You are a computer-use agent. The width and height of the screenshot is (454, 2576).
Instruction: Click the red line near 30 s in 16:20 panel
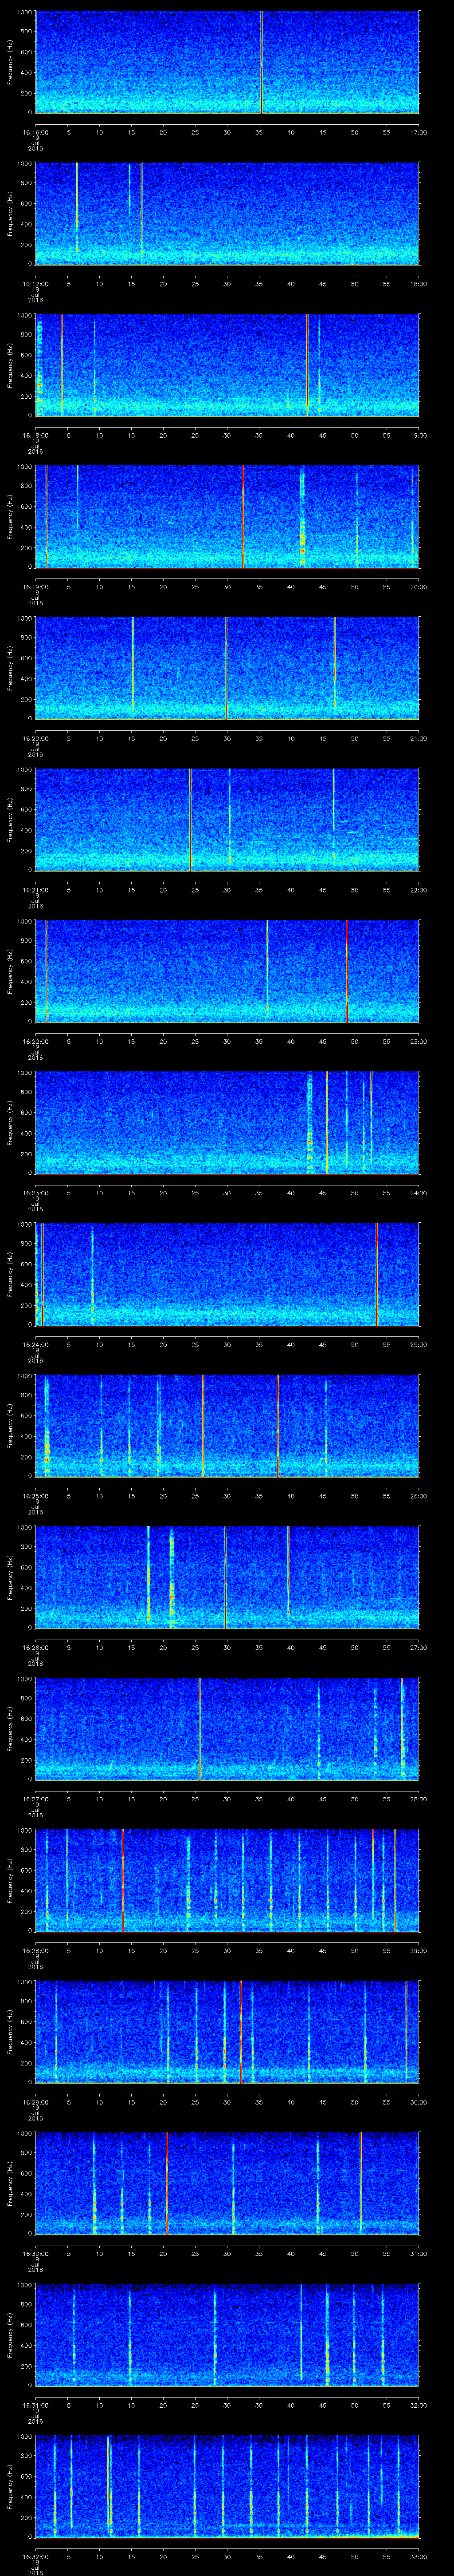pos(227,668)
